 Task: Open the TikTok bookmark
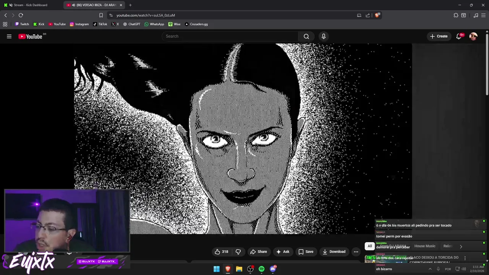click(100, 24)
